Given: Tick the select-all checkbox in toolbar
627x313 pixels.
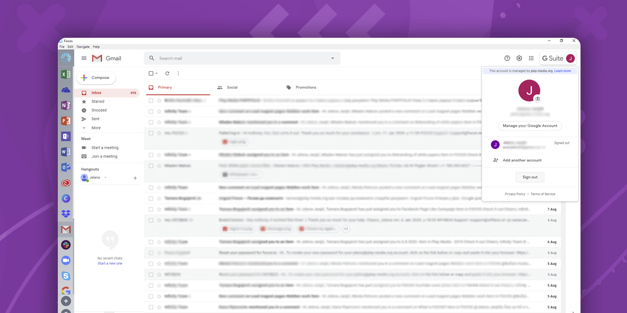Looking at the screenshot, I should (151, 73).
